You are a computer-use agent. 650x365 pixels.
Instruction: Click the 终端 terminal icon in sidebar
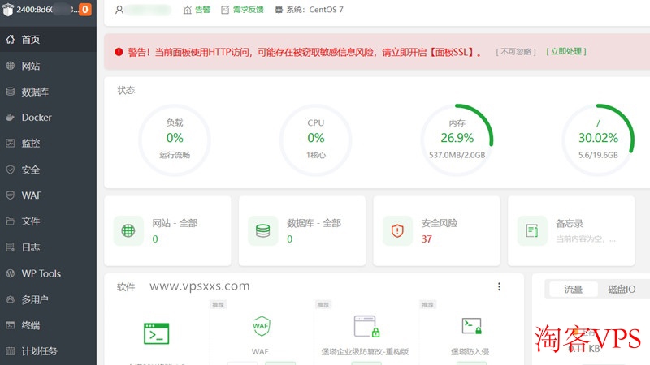11,325
